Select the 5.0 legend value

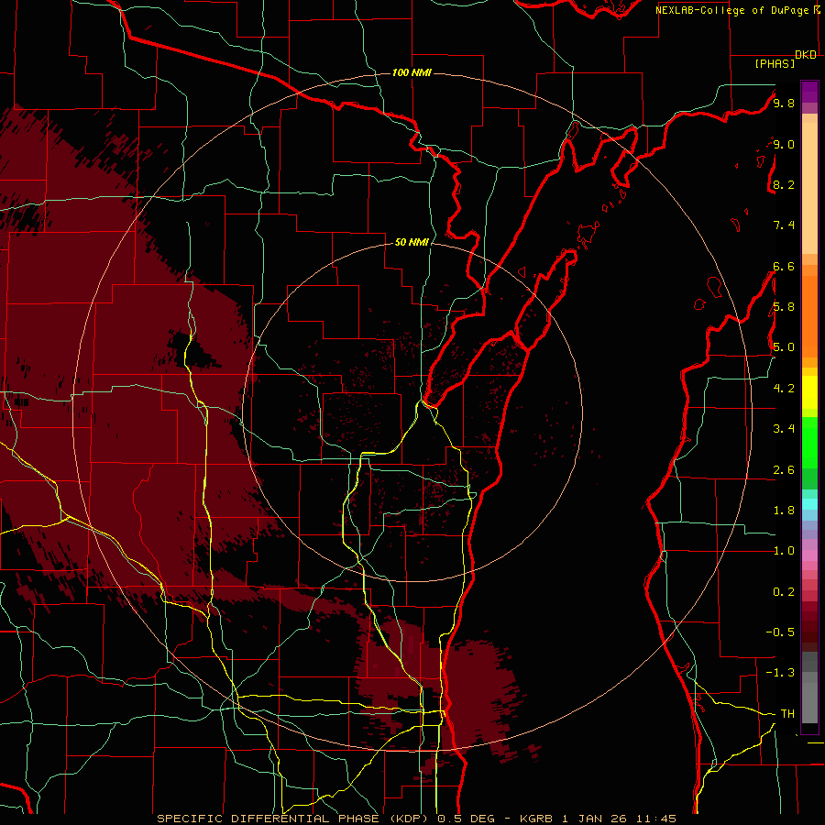(784, 347)
